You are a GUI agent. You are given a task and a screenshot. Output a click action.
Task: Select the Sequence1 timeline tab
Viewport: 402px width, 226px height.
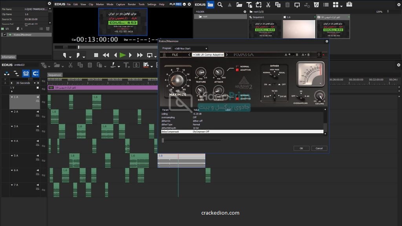(x=55, y=75)
